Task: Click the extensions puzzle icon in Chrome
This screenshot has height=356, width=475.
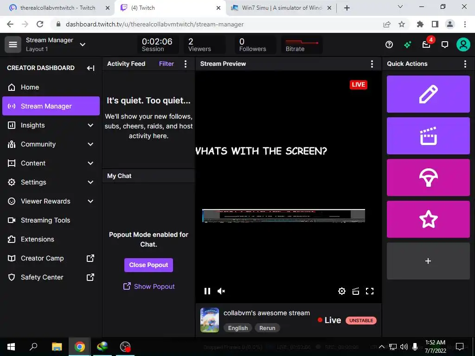Action: pyautogui.click(x=420, y=24)
